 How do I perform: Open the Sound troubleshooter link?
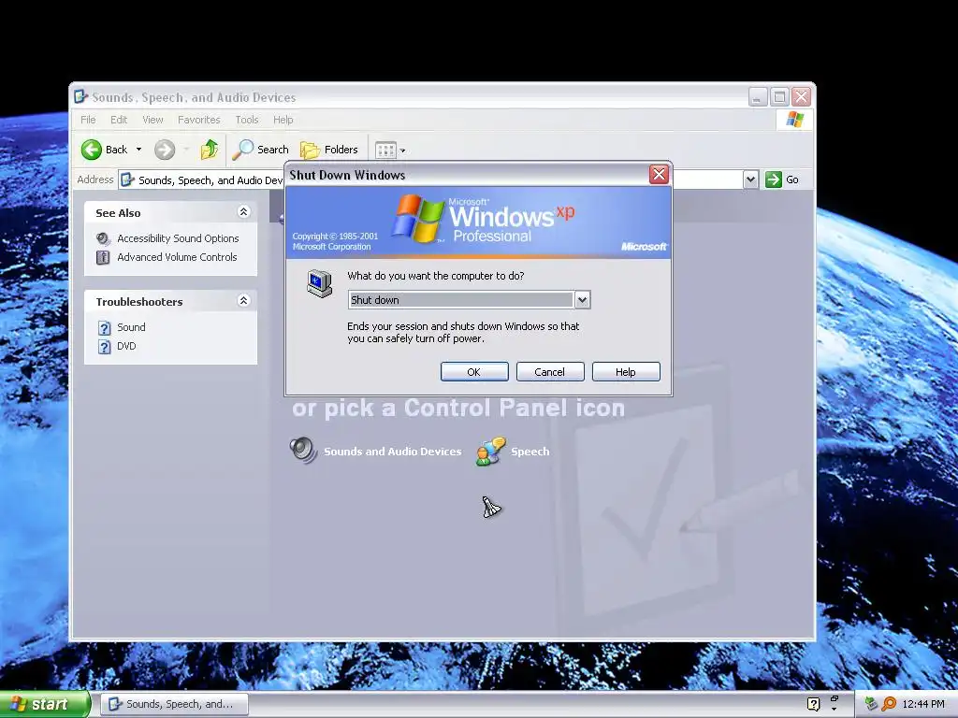click(131, 327)
